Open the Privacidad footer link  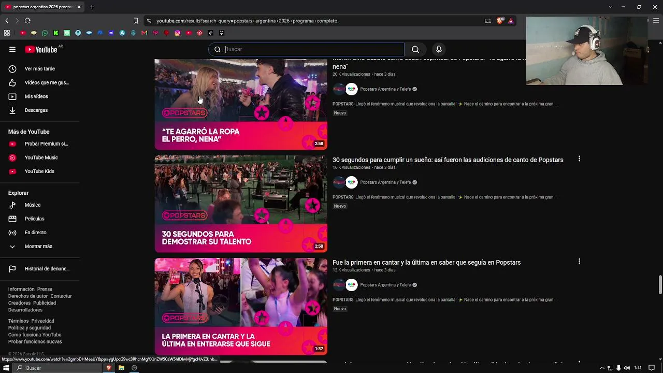pos(42,321)
